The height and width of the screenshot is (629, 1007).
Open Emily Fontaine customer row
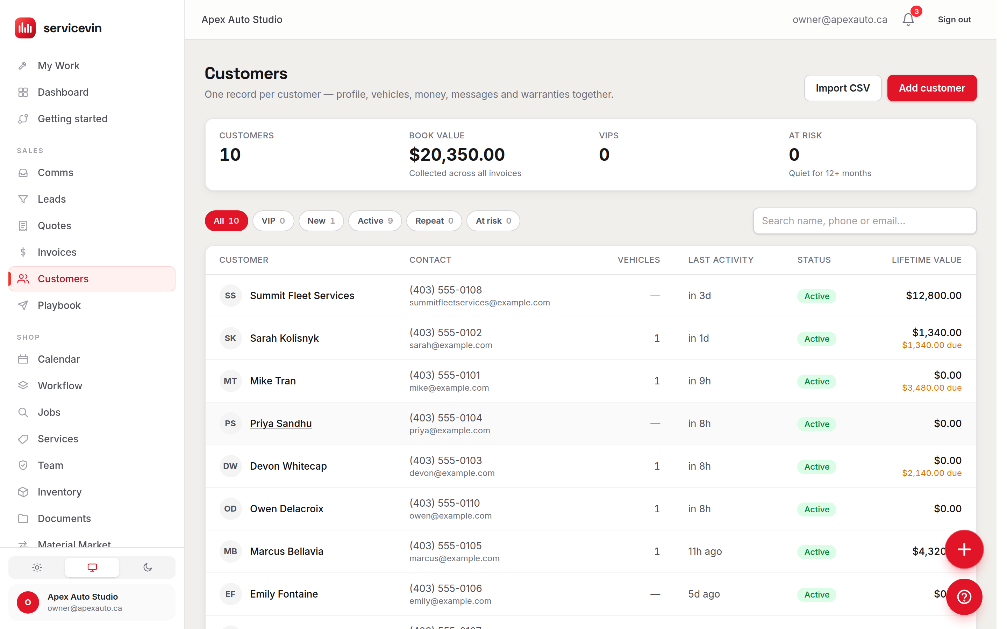click(x=591, y=594)
